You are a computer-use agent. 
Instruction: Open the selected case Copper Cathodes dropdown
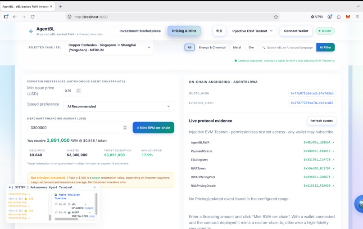(109, 47)
